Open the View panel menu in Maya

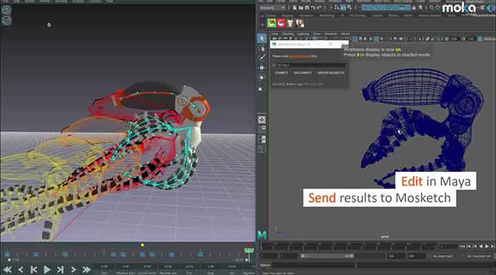[x=275, y=34]
